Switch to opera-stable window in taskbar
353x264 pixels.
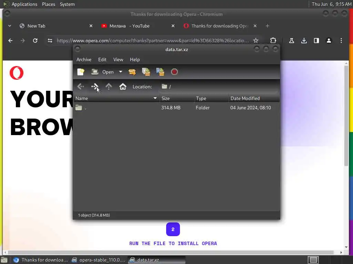[98, 260]
